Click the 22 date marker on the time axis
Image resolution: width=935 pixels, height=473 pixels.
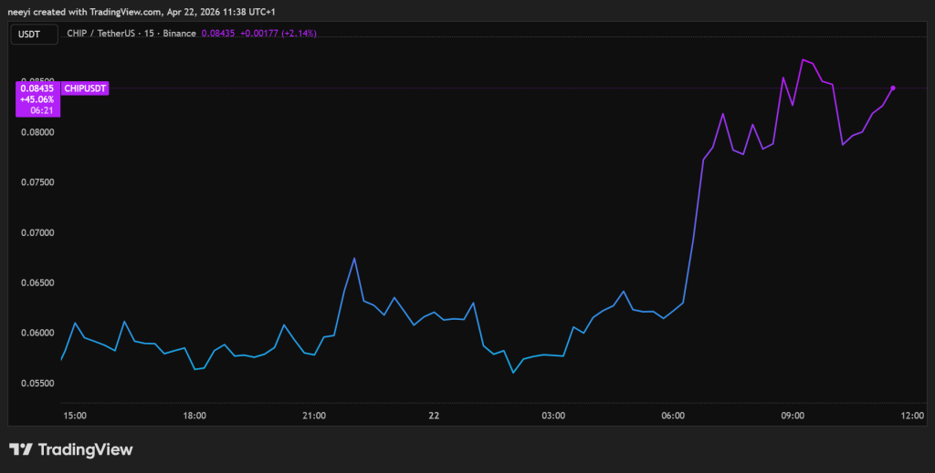[434, 416]
